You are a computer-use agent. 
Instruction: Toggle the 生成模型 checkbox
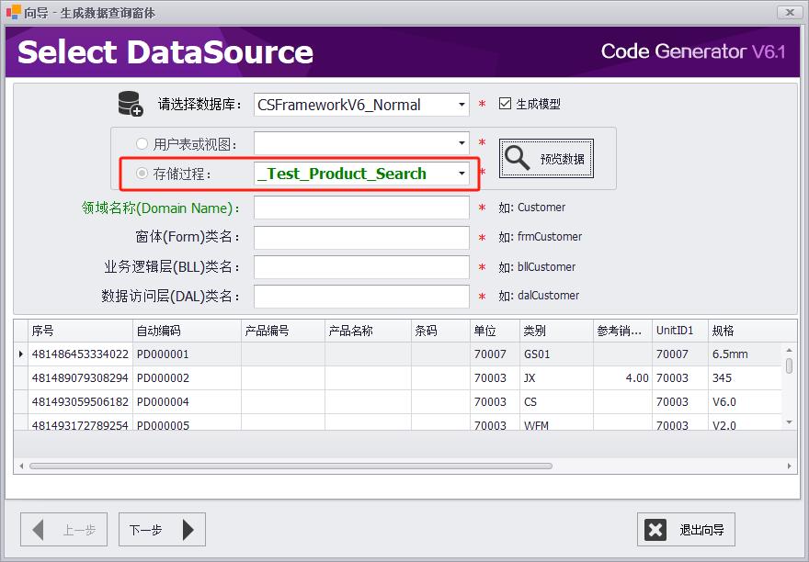tap(505, 104)
